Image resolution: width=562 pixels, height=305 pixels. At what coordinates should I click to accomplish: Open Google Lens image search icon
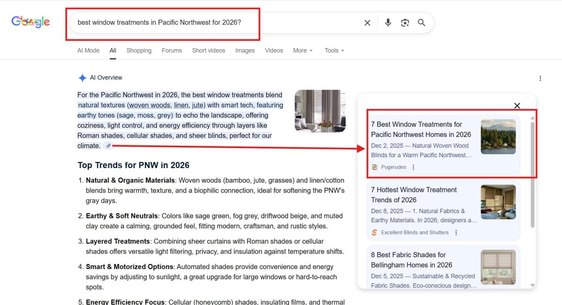point(405,23)
